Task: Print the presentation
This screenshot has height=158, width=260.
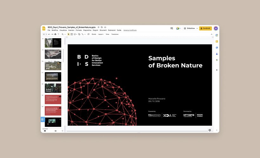Action: pos(55,34)
